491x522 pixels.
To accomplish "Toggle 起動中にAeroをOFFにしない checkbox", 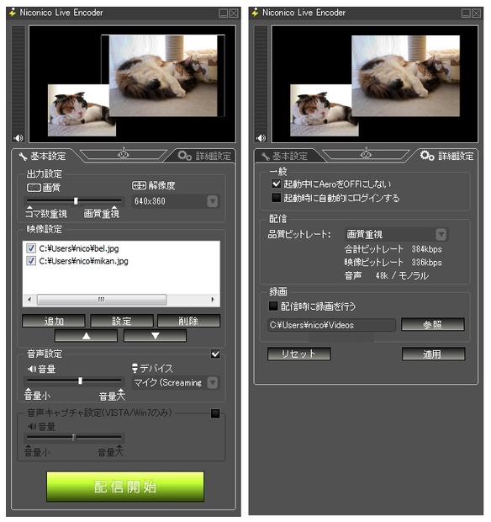I will [x=276, y=184].
